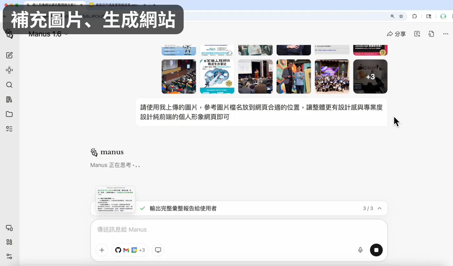453x266 pixels.
Task: Click the document list icon next to 分享
Action: pyautogui.click(x=417, y=34)
